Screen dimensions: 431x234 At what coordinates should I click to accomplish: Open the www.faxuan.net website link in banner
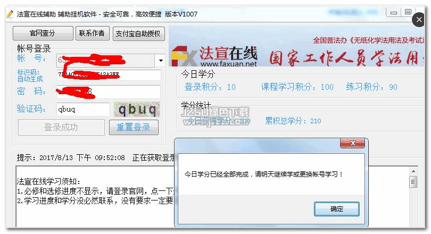point(229,64)
